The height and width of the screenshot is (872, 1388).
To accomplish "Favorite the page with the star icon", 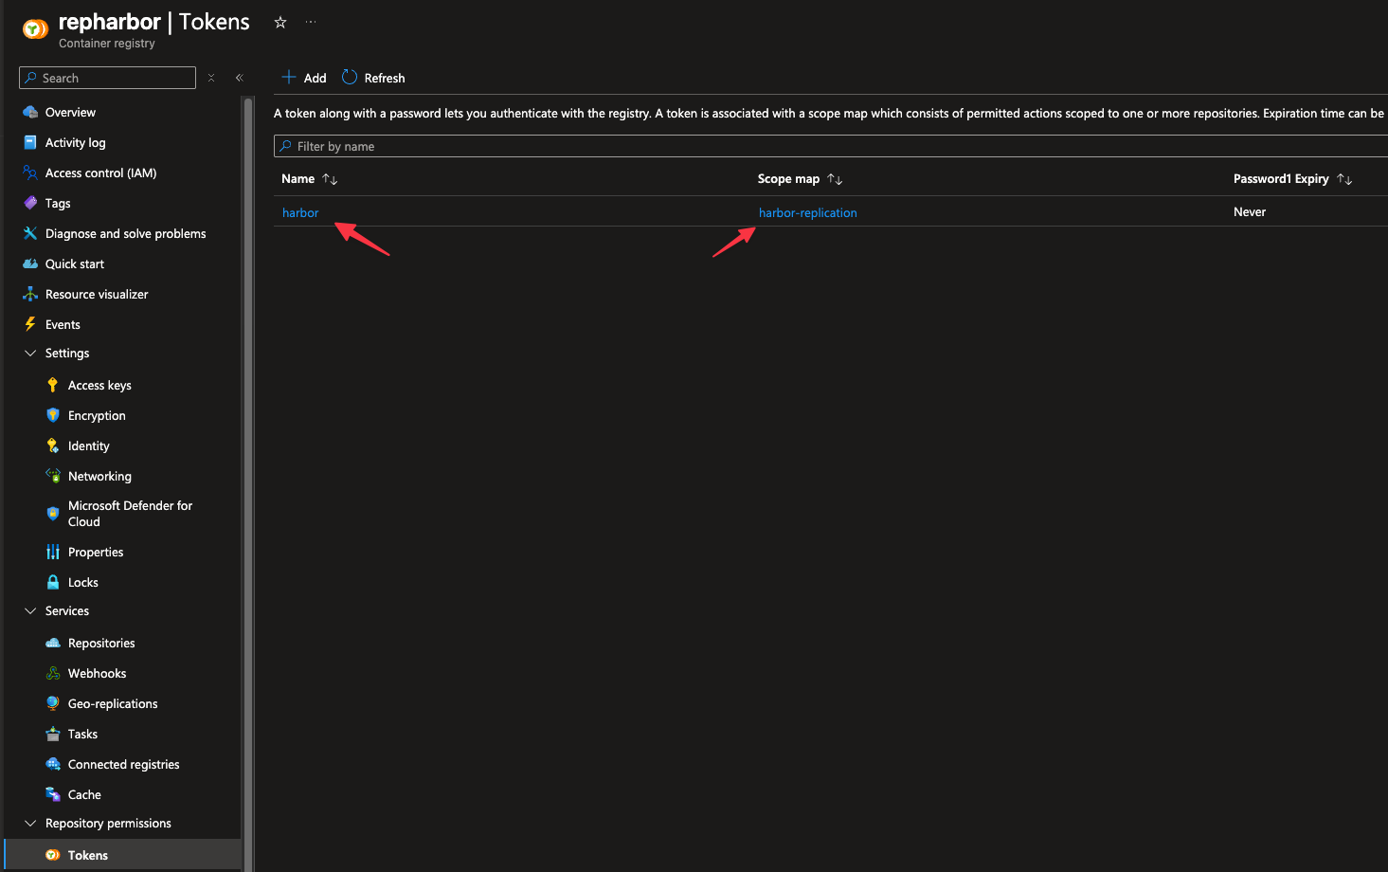I will [280, 22].
